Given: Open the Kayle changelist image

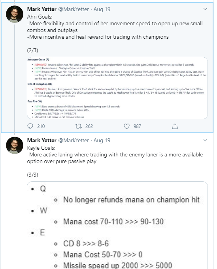Looking at the screenshot, I should tap(117, 225).
